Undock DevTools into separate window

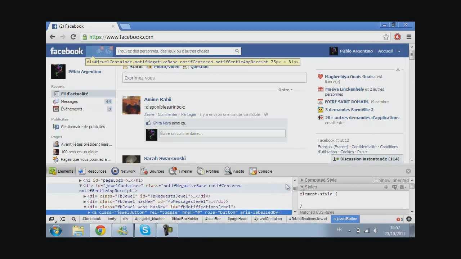[x=52, y=219]
